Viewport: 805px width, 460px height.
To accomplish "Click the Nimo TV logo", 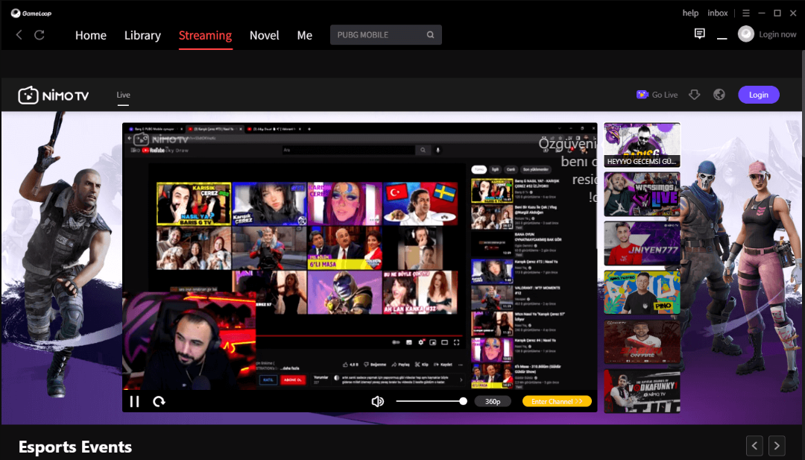I will pyautogui.click(x=54, y=95).
